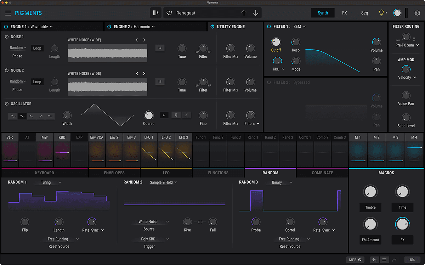Open the hamburger main menu
425x265 pixels.
pos(8,13)
